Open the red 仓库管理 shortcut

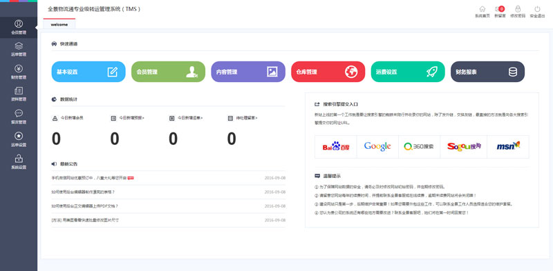coord(328,72)
